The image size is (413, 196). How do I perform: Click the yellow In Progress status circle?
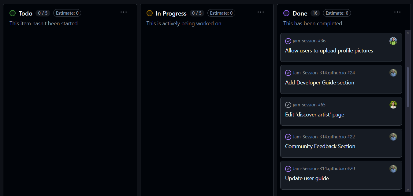(x=150, y=13)
